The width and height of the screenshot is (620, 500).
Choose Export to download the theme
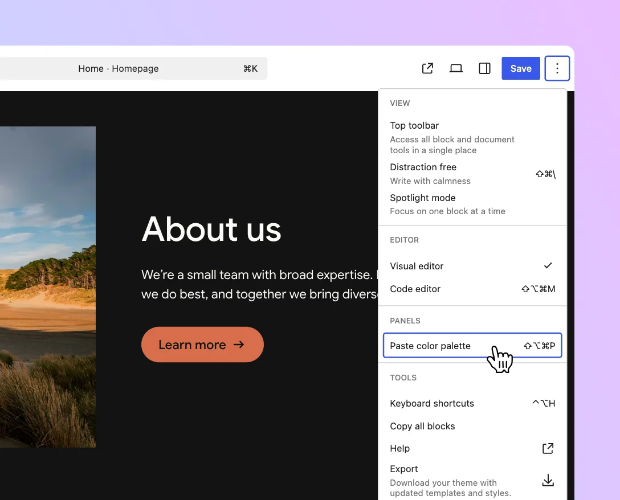[472, 481]
